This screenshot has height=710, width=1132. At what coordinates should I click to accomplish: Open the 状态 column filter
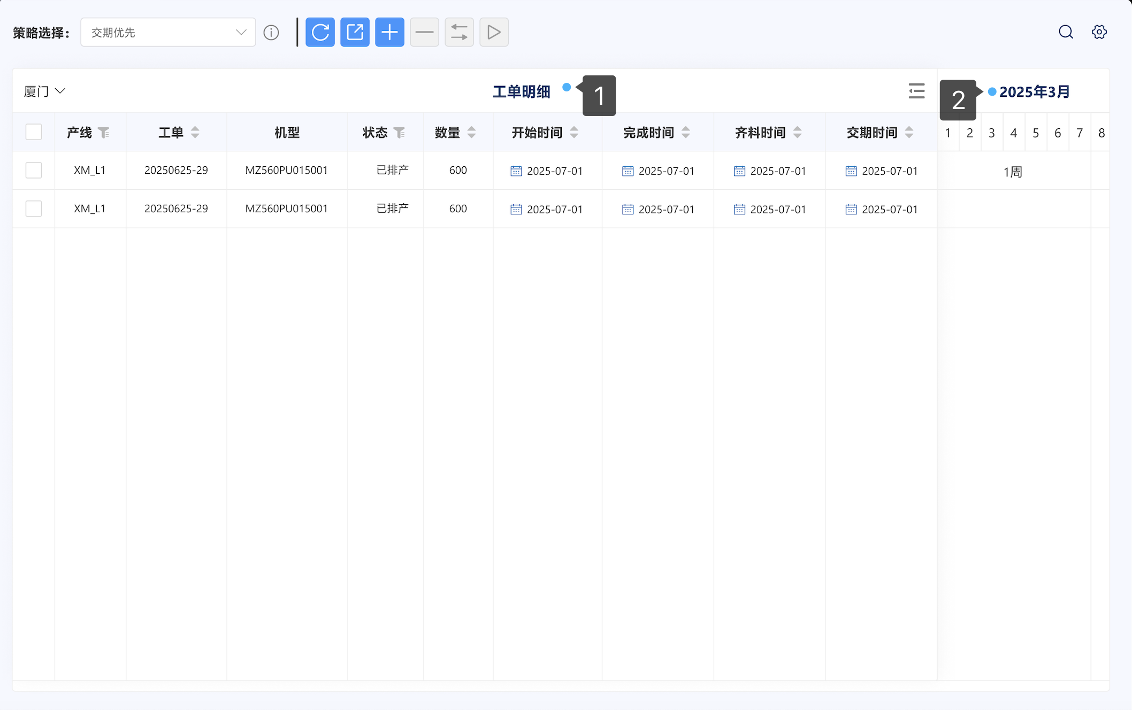pos(399,133)
